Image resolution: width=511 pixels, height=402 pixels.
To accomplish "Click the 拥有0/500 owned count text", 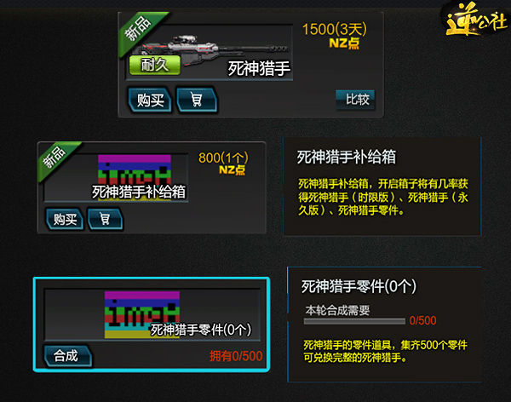I will 236,356.
